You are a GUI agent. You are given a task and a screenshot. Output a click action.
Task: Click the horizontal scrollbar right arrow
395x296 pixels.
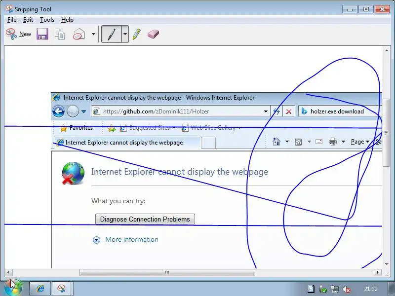coord(377,272)
